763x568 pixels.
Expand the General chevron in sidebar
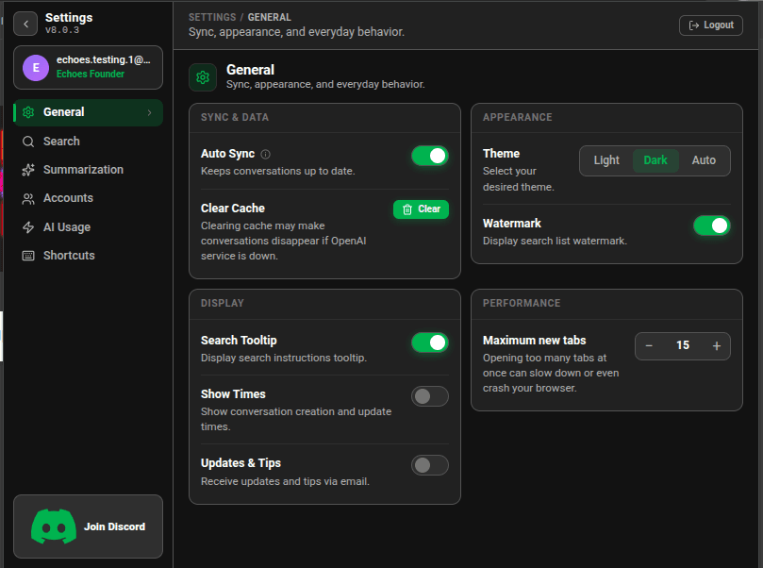click(x=149, y=112)
